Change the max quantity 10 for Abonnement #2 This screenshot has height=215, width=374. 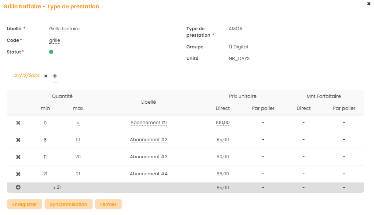click(x=78, y=140)
